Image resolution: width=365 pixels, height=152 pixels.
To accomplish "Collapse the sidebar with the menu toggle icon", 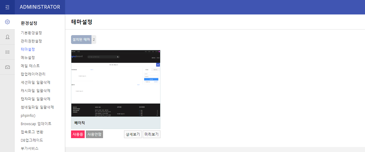I will [x=7, y=7].
